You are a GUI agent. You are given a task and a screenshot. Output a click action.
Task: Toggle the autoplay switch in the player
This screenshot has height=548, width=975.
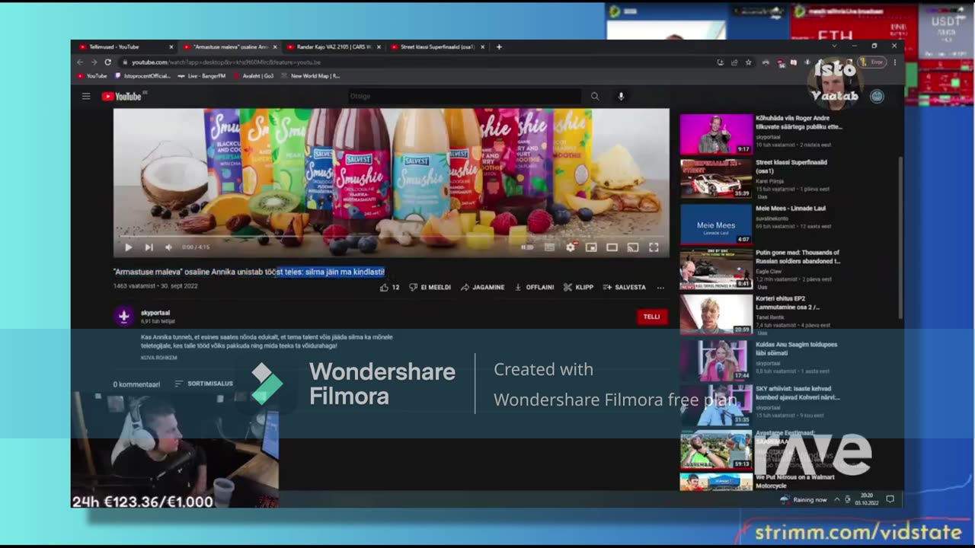tap(527, 247)
